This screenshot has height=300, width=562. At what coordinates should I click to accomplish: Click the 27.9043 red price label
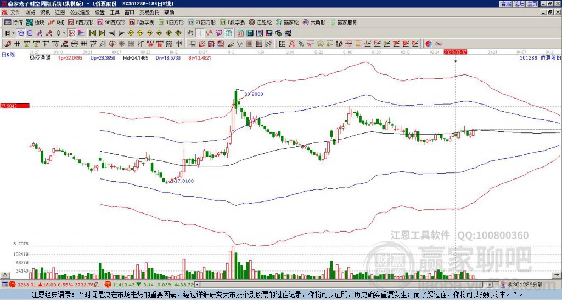15,106
